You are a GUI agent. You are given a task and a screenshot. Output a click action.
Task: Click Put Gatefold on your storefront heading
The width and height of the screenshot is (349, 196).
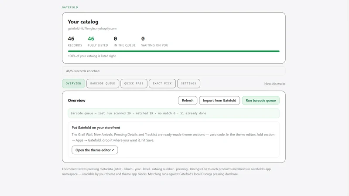(x=96, y=128)
